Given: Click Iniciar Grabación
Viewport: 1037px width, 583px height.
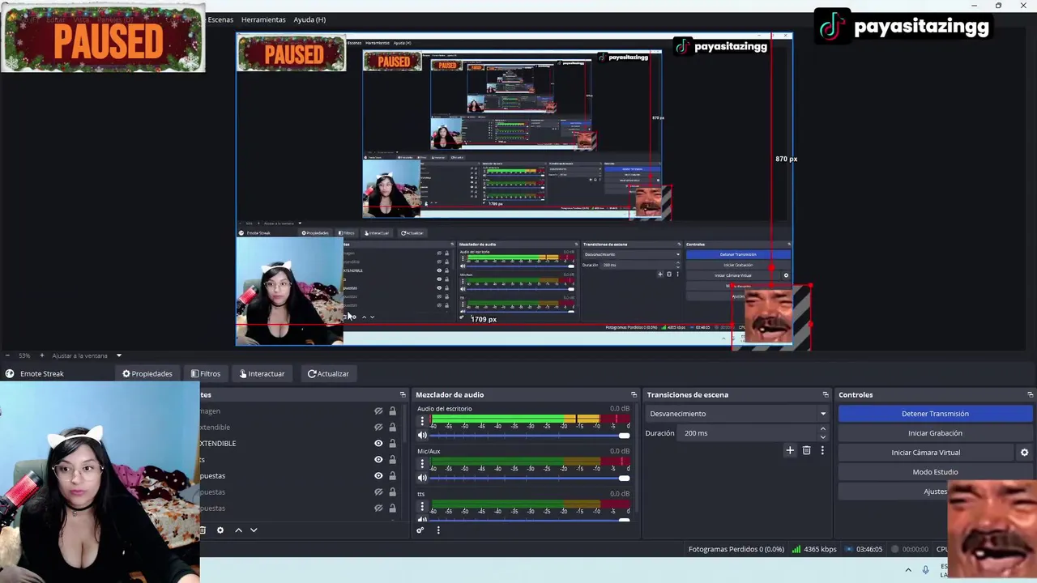Looking at the screenshot, I should [935, 433].
